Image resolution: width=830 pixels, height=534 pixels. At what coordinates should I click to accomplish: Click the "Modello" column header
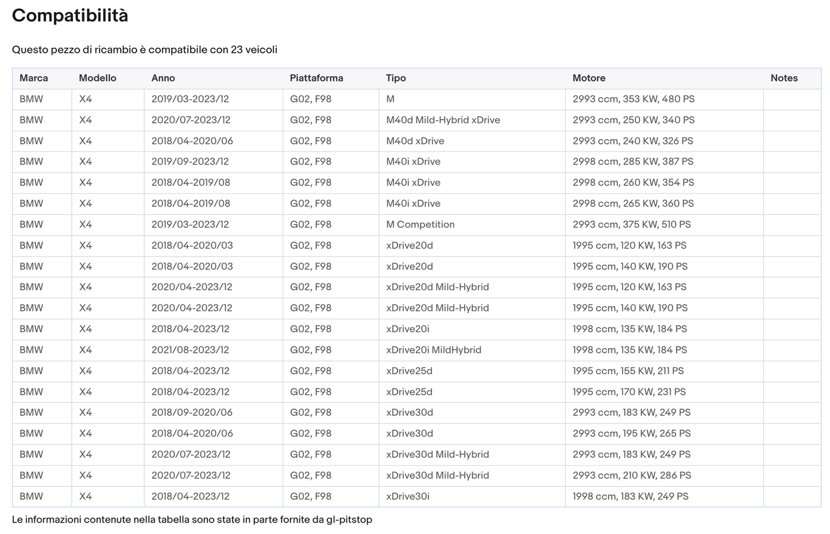[x=98, y=78]
